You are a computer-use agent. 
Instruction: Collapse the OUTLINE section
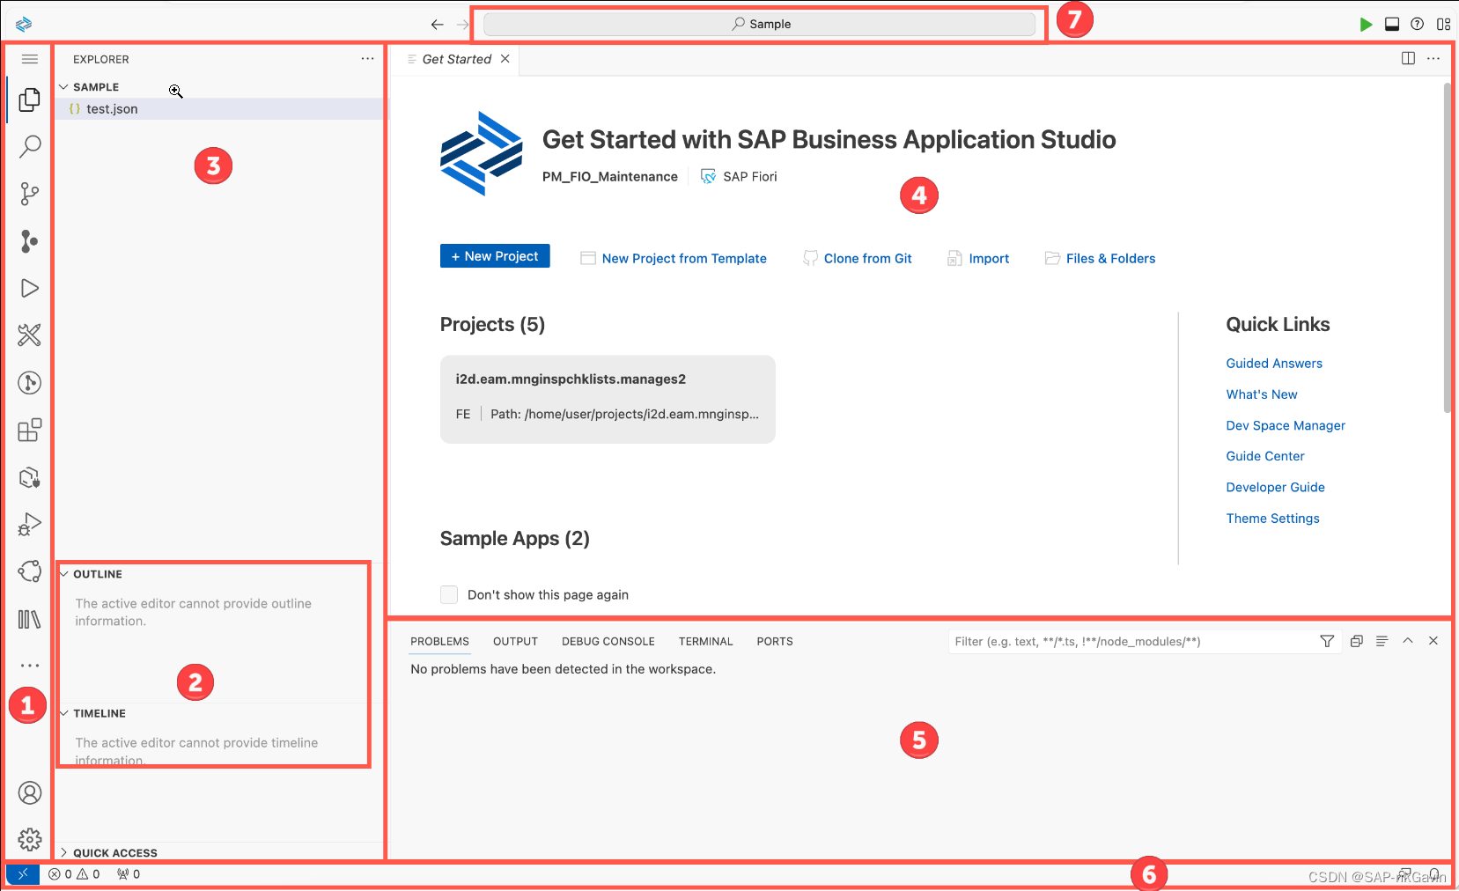(63, 574)
